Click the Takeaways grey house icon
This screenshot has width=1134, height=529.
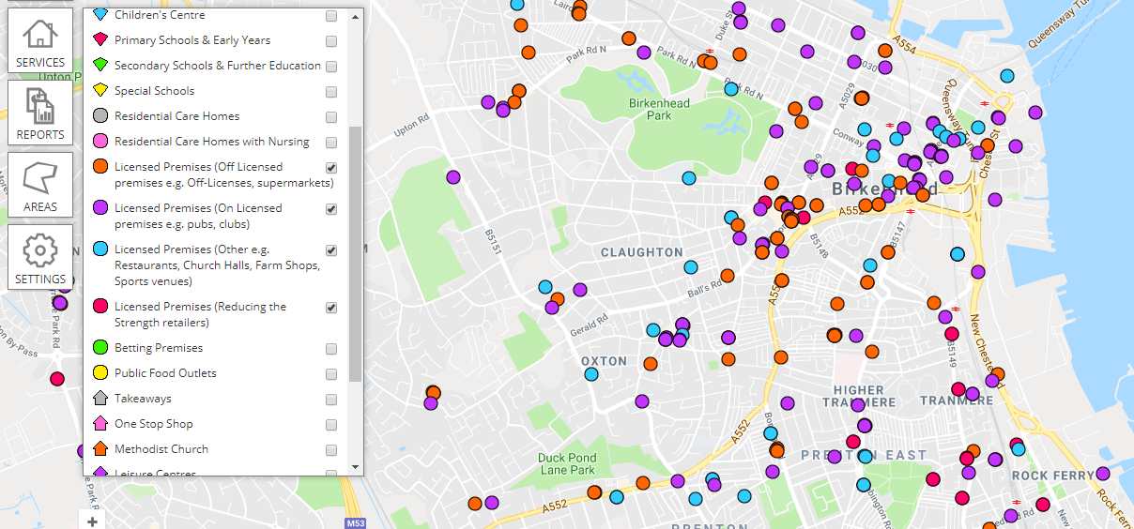coord(100,399)
